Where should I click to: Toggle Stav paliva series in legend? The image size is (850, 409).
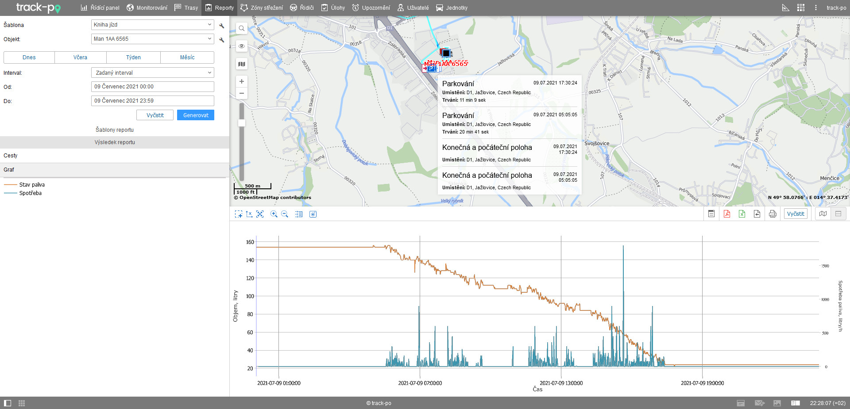[x=31, y=185]
